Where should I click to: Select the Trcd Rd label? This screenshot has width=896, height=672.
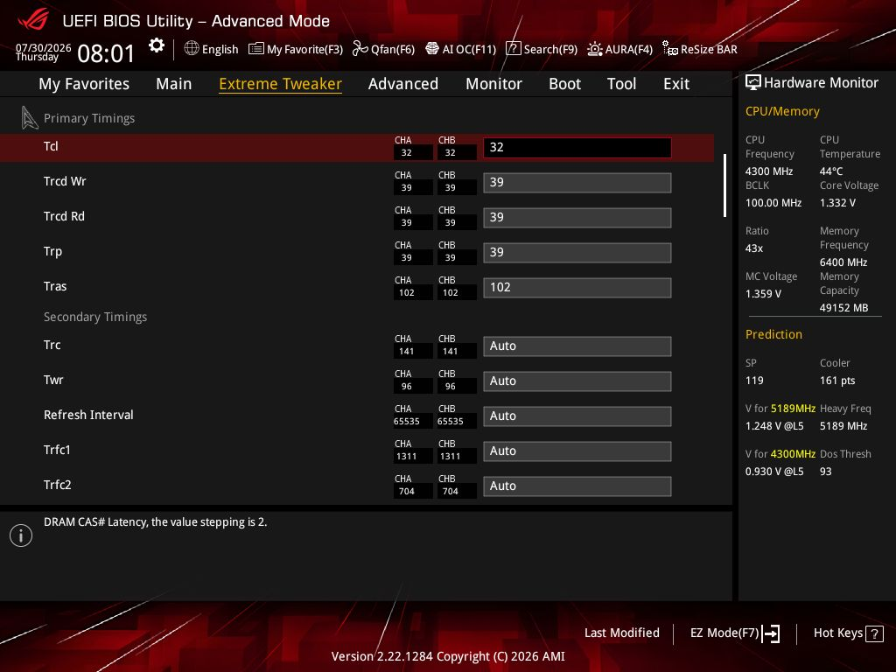pos(64,216)
